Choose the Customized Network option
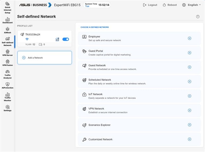205x152 pixels. (x=139, y=139)
